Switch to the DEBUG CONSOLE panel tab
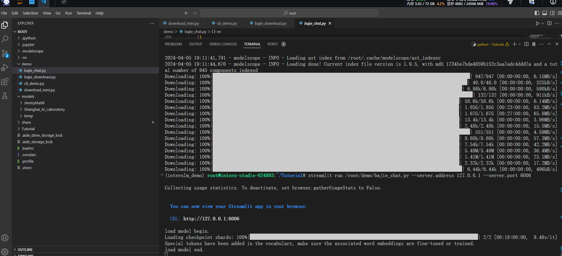This screenshot has height=256, width=562. [x=223, y=44]
